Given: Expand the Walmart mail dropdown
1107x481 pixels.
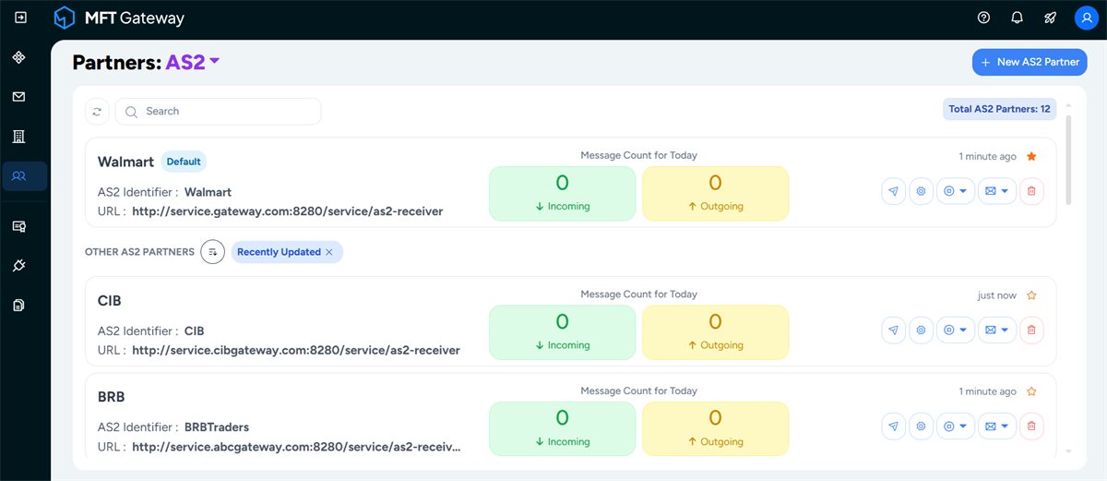Looking at the screenshot, I should click(x=997, y=192).
